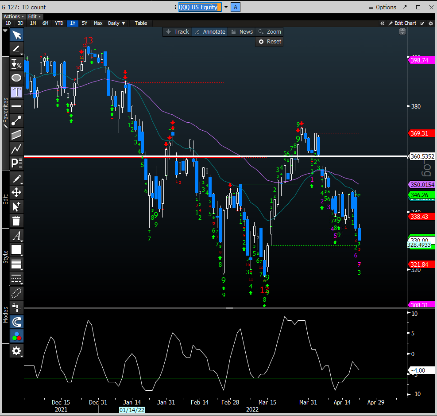Switch to the 1D range tab
The height and width of the screenshot is (416, 437).
click(x=8, y=23)
